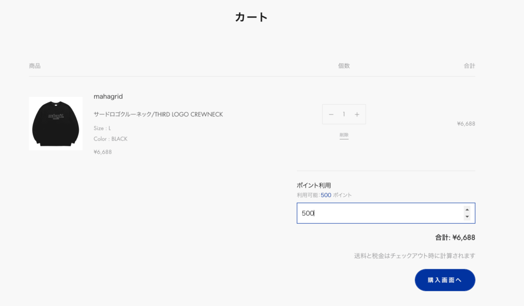Click the up arrow in the points field
Viewport: 524px width, 306px height.
(x=467, y=209)
